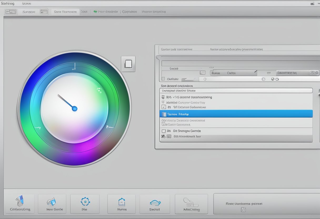Toggle the checkbox above the list panel
The width and height of the screenshot is (320, 219).
point(163,79)
